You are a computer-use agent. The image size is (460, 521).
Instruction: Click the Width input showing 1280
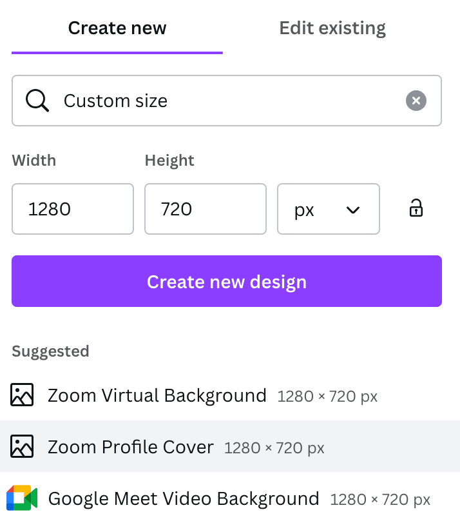[73, 209]
